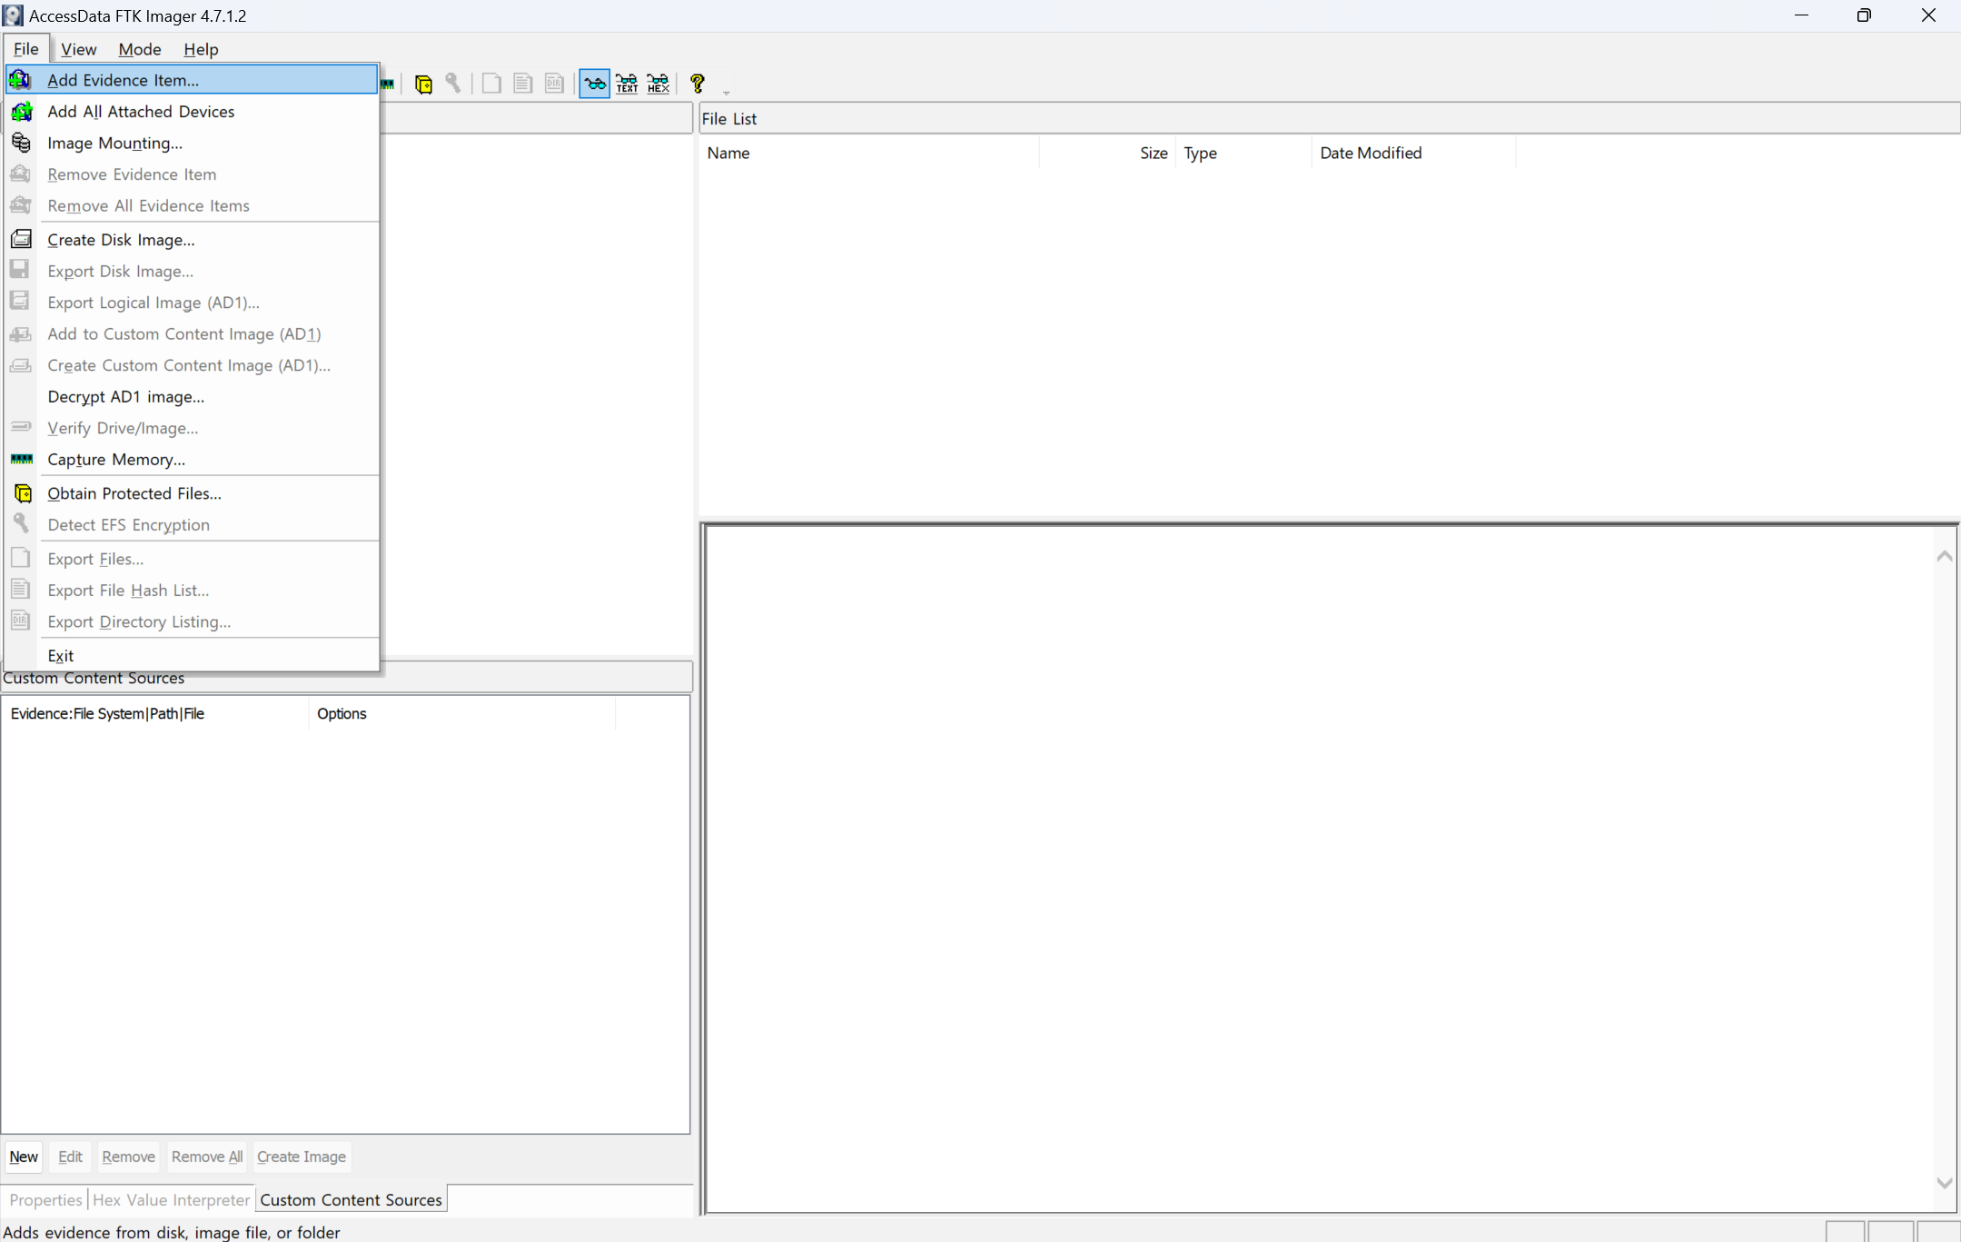The image size is (1961, 1242).
Task: Toggle automatic file preview glasses icon
Action: (595, 84)
